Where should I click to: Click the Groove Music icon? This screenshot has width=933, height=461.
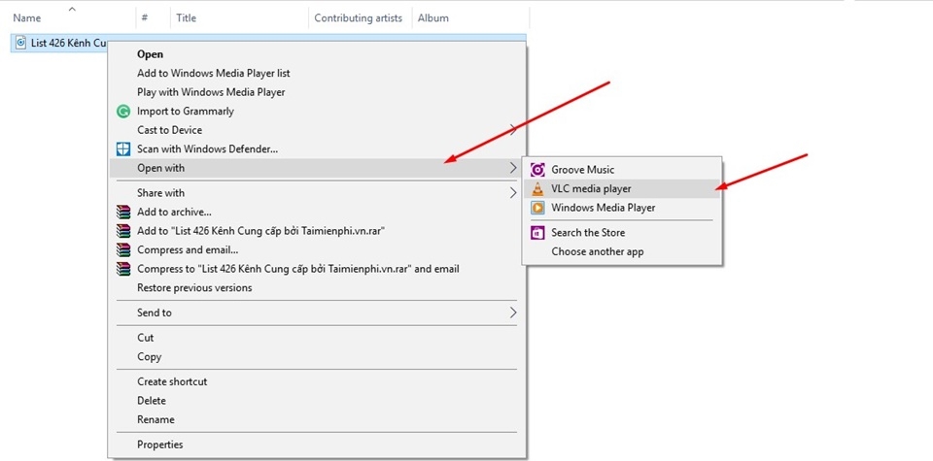pyautogui.click(x=537, y=170)
